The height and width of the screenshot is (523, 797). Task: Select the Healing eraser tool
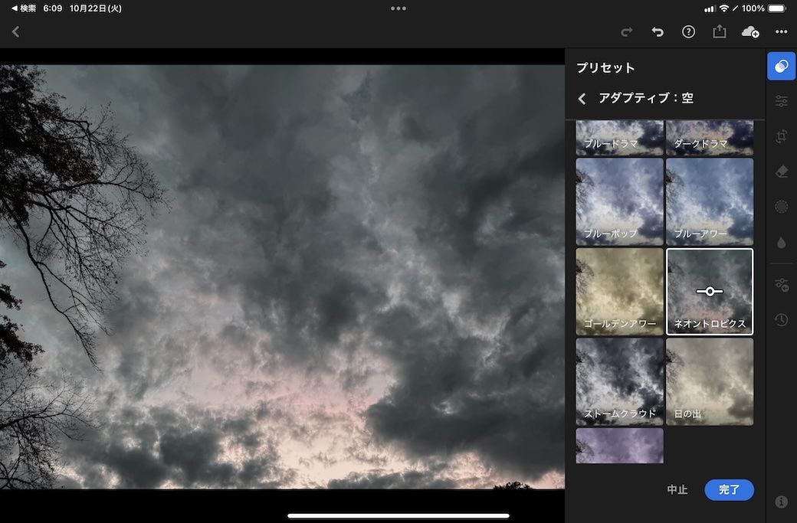coord(781,172)
